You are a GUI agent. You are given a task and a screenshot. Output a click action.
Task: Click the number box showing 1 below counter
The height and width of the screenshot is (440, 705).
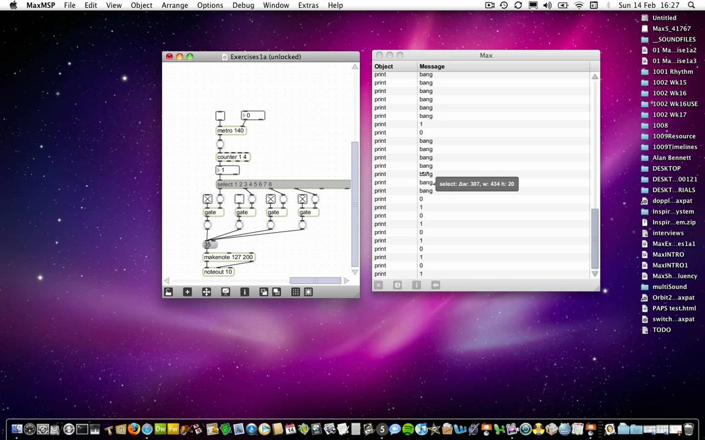(x=228, y=170)
